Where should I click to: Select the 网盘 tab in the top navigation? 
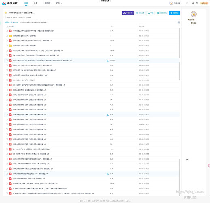pyautogui.click(x=26, y=3)
